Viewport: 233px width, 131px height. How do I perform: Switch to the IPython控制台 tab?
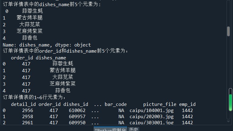(110, 129)
